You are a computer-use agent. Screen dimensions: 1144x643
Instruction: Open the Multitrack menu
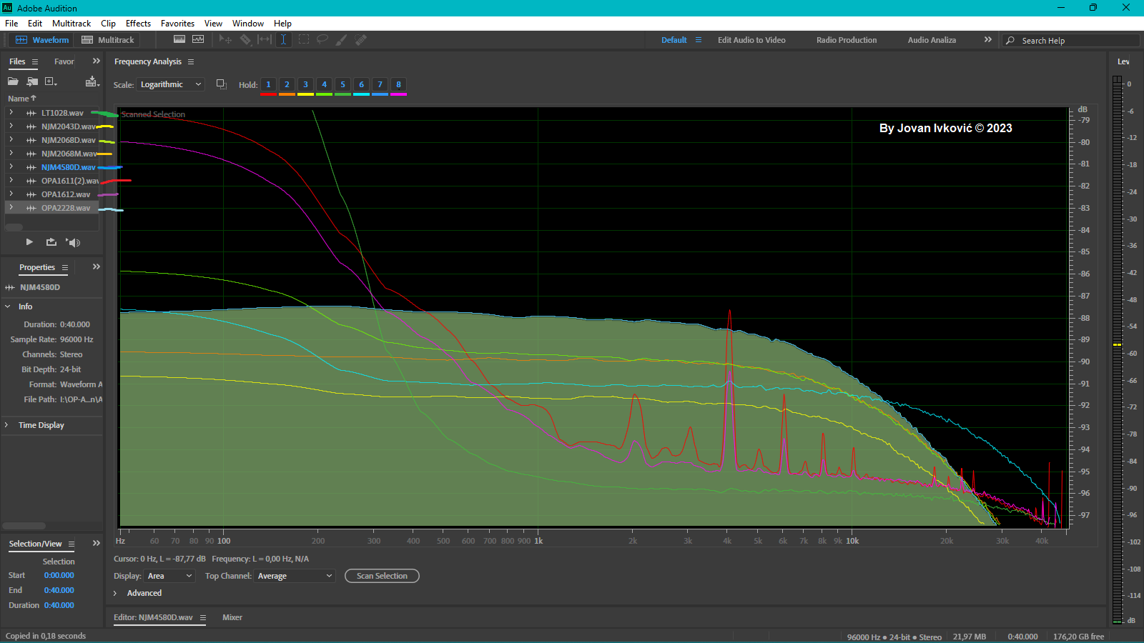click(71, 24)
